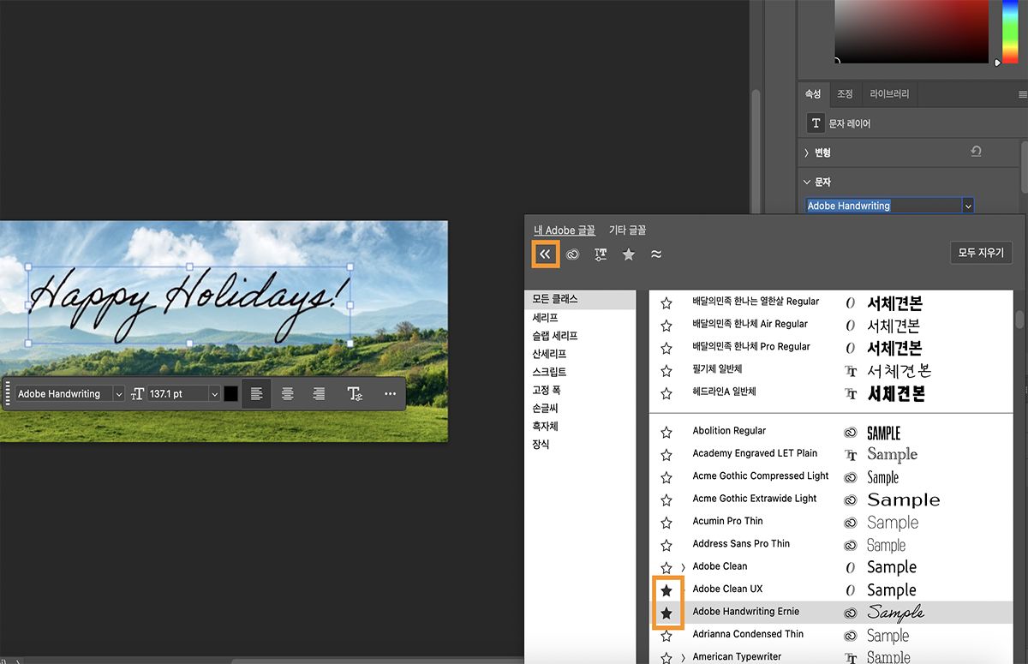
Task: Click Abolition Regular cloud font icon
Action: [851, 432]
